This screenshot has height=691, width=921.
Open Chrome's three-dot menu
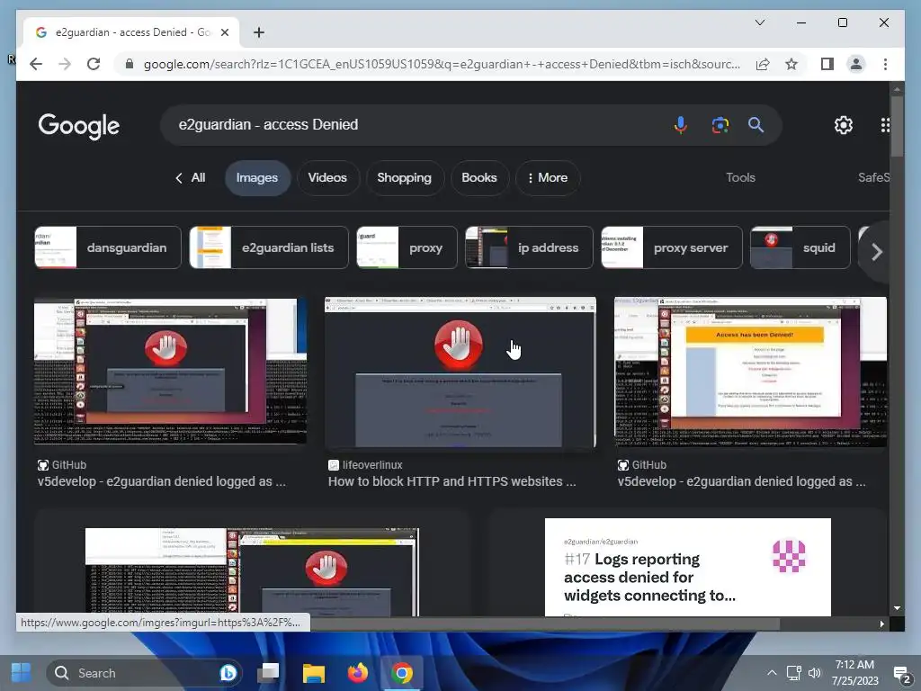click(885, 64)
